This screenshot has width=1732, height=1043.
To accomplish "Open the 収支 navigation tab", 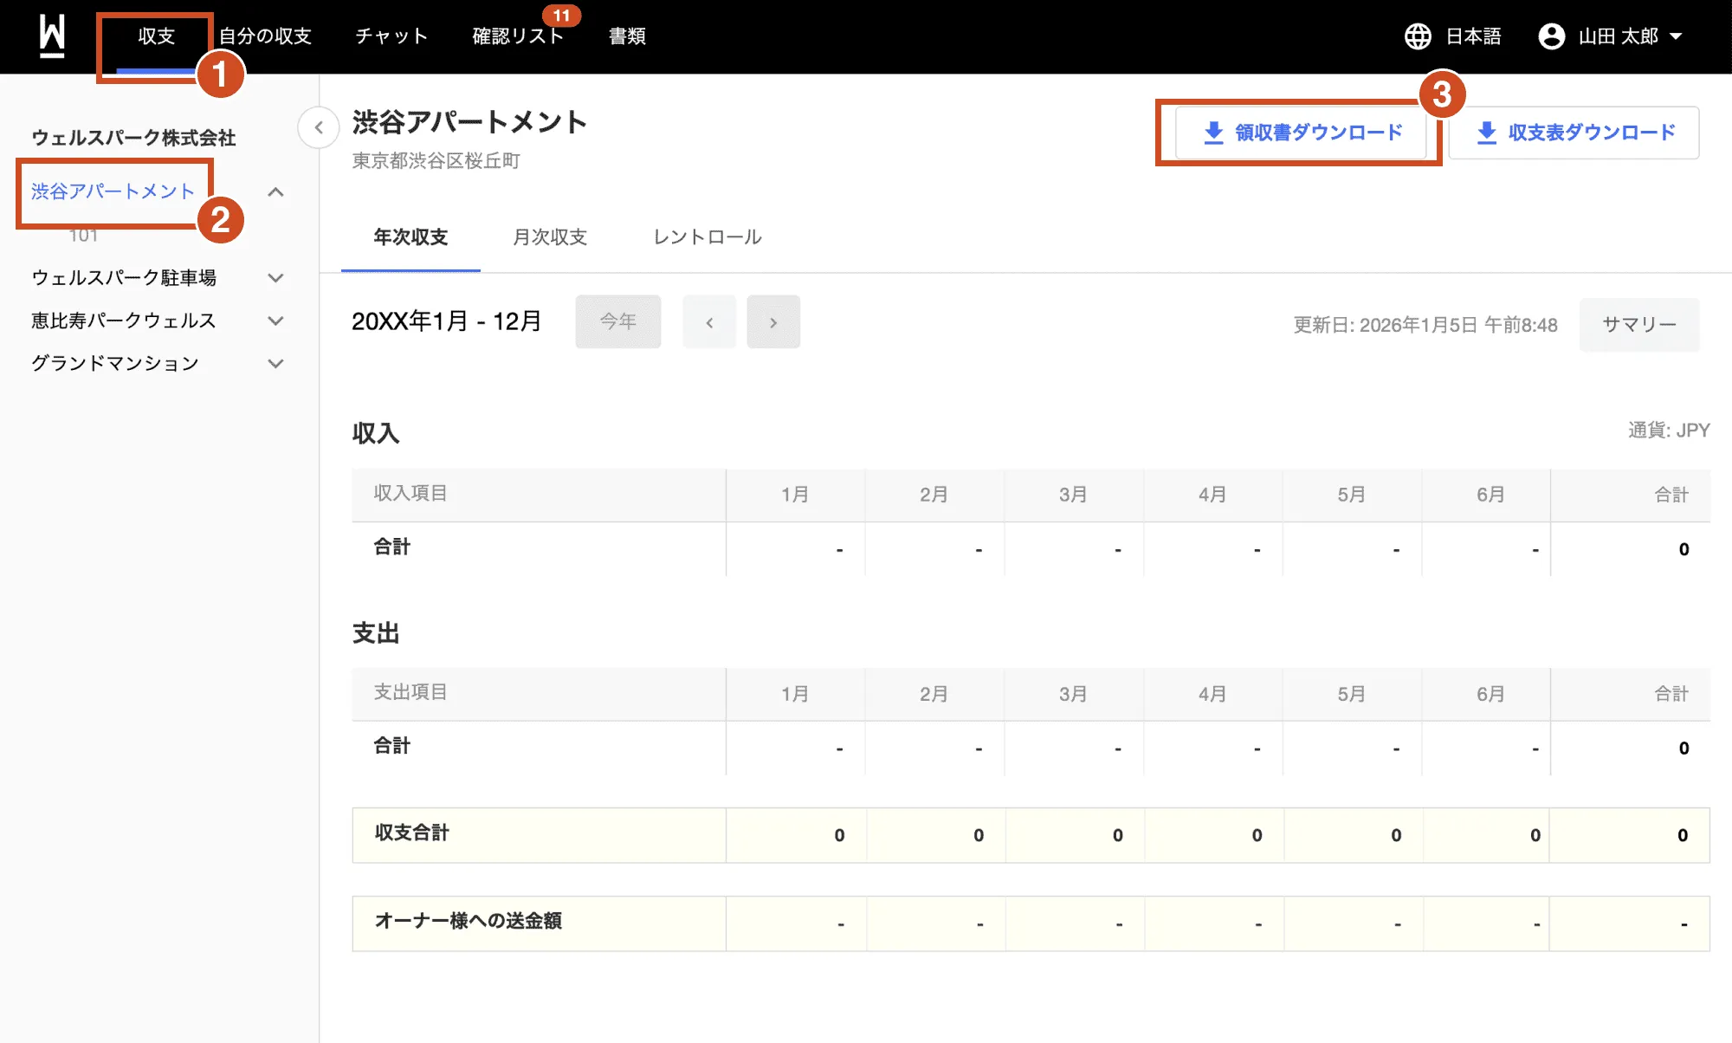I will click(157, 36).
